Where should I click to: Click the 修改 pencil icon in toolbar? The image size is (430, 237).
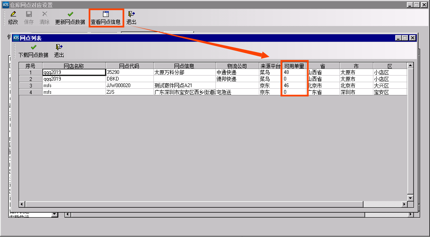[x=13, y=14]
